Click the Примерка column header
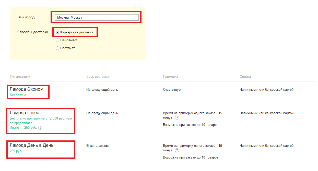Image resolution: width=318 pixels, height=171 pixels. [170, 76]
